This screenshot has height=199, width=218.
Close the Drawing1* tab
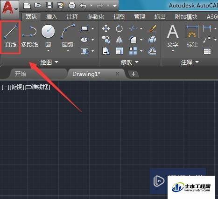[118, 74]
